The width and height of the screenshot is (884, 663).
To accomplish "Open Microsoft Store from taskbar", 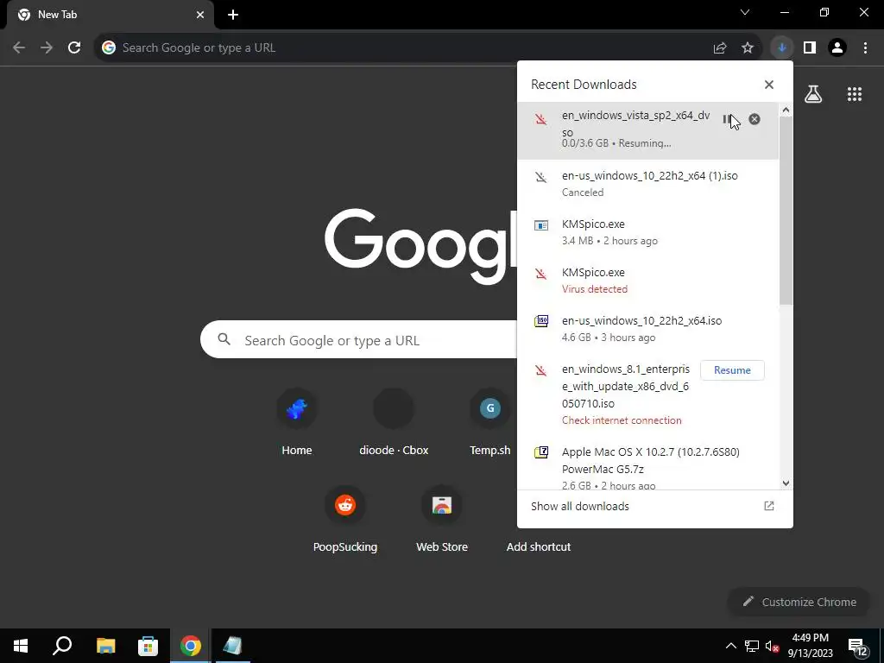I will tap(148, 646).
